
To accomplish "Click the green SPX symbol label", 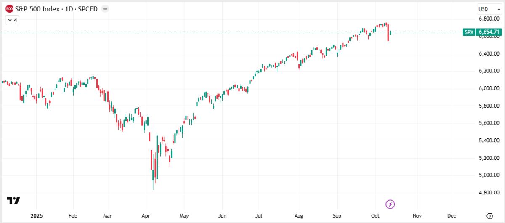I will pos(469,32).
